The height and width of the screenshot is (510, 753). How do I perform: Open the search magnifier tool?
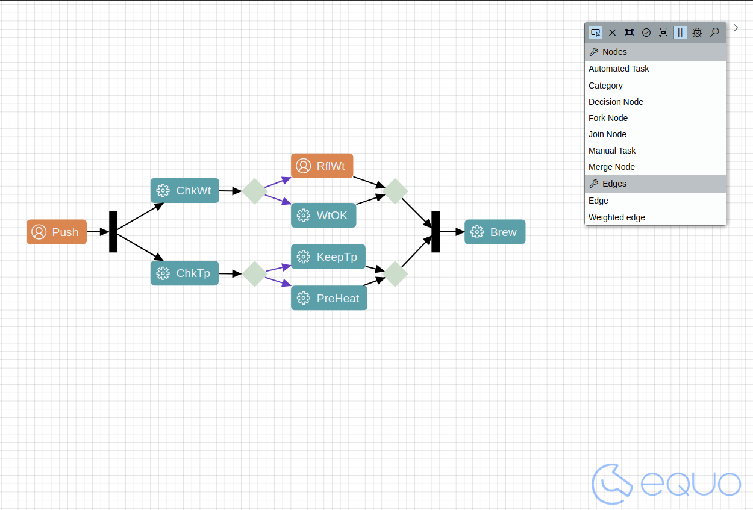714,33
